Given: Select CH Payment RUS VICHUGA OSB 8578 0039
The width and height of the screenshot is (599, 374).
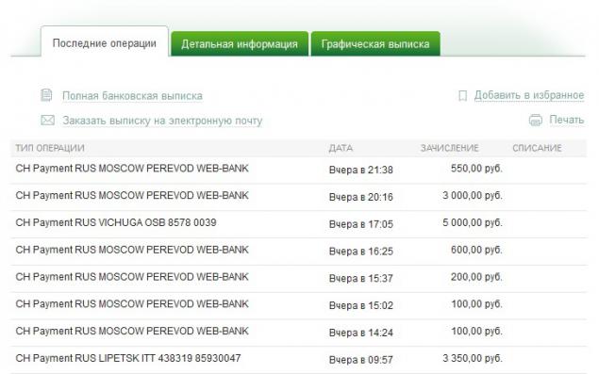Looking at the screenshot, I should point(299,224).
